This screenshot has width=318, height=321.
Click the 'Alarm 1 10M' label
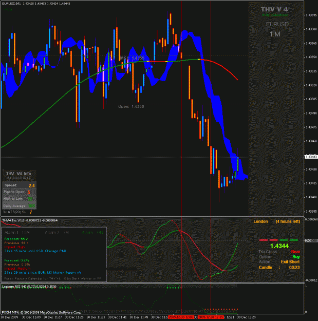(17, 233)
